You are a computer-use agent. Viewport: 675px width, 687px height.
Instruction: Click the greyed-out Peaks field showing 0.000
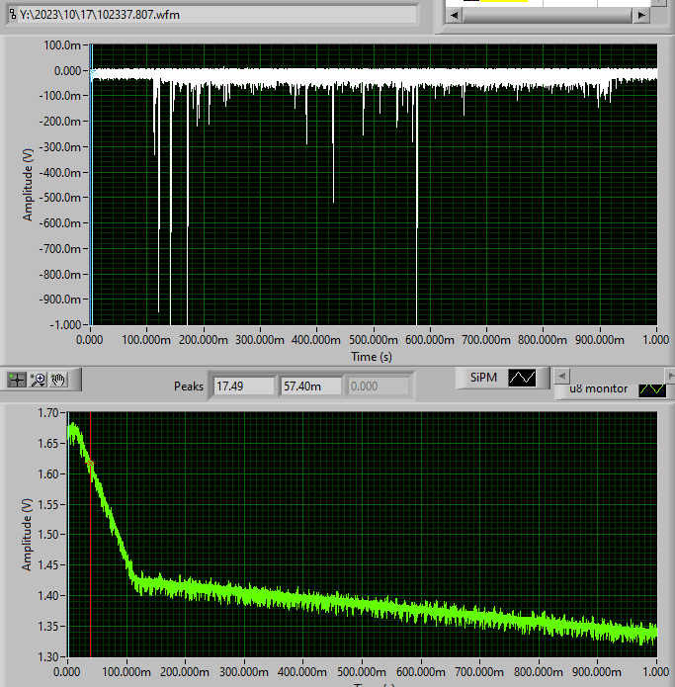[378, 386]
